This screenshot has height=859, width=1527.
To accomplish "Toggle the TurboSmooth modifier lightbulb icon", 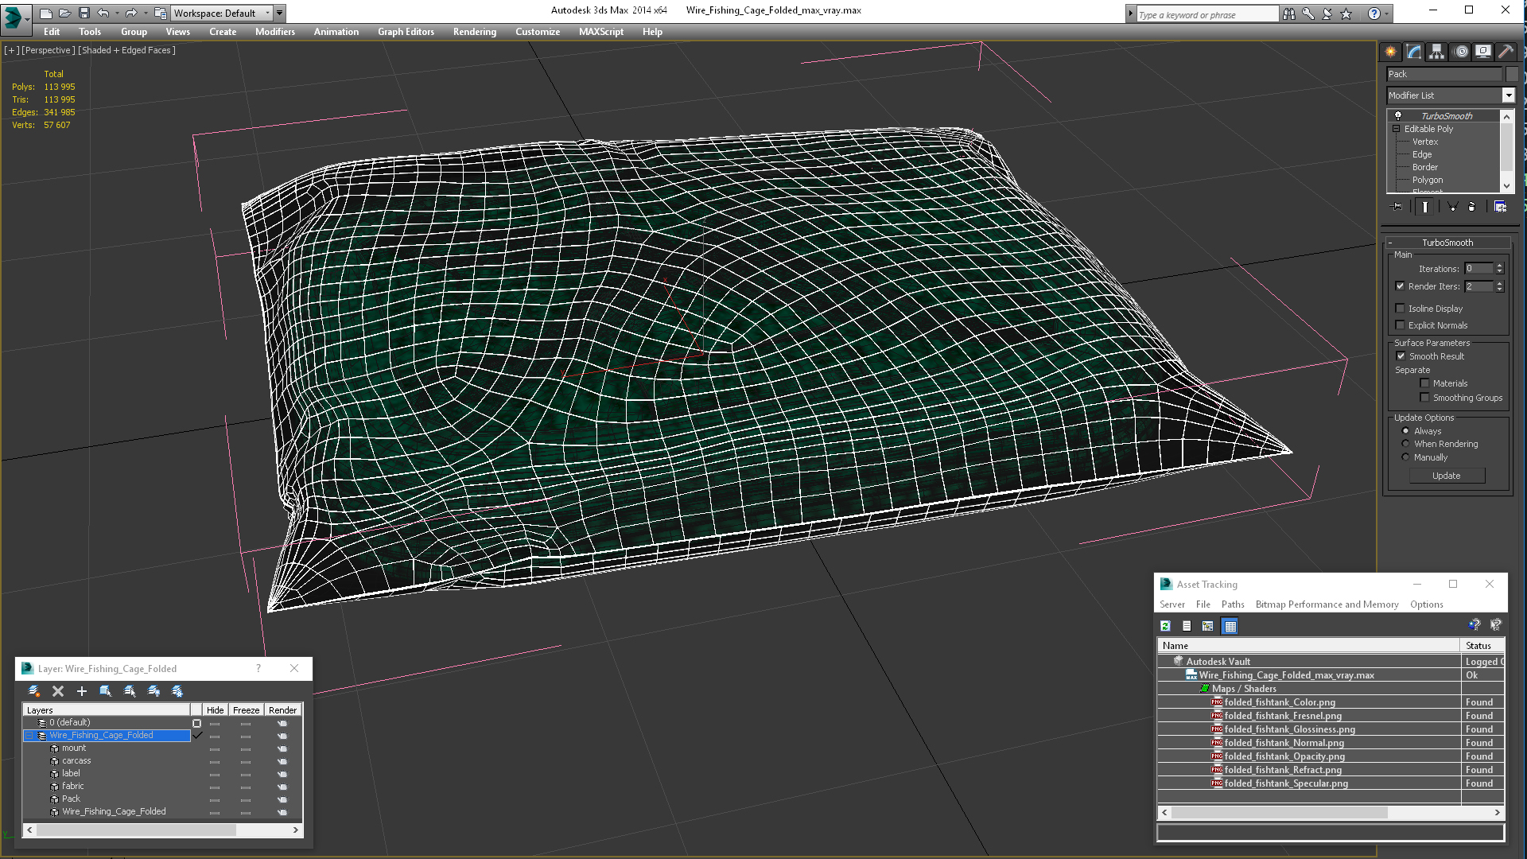I will tap(1398, 116).
